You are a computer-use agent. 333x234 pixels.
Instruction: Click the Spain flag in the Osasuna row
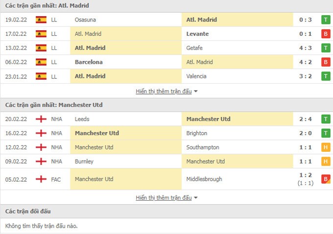point(41,20)
